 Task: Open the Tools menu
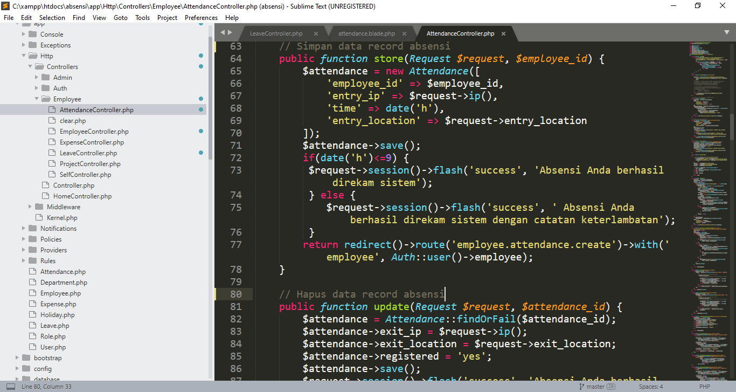(142, 17)
